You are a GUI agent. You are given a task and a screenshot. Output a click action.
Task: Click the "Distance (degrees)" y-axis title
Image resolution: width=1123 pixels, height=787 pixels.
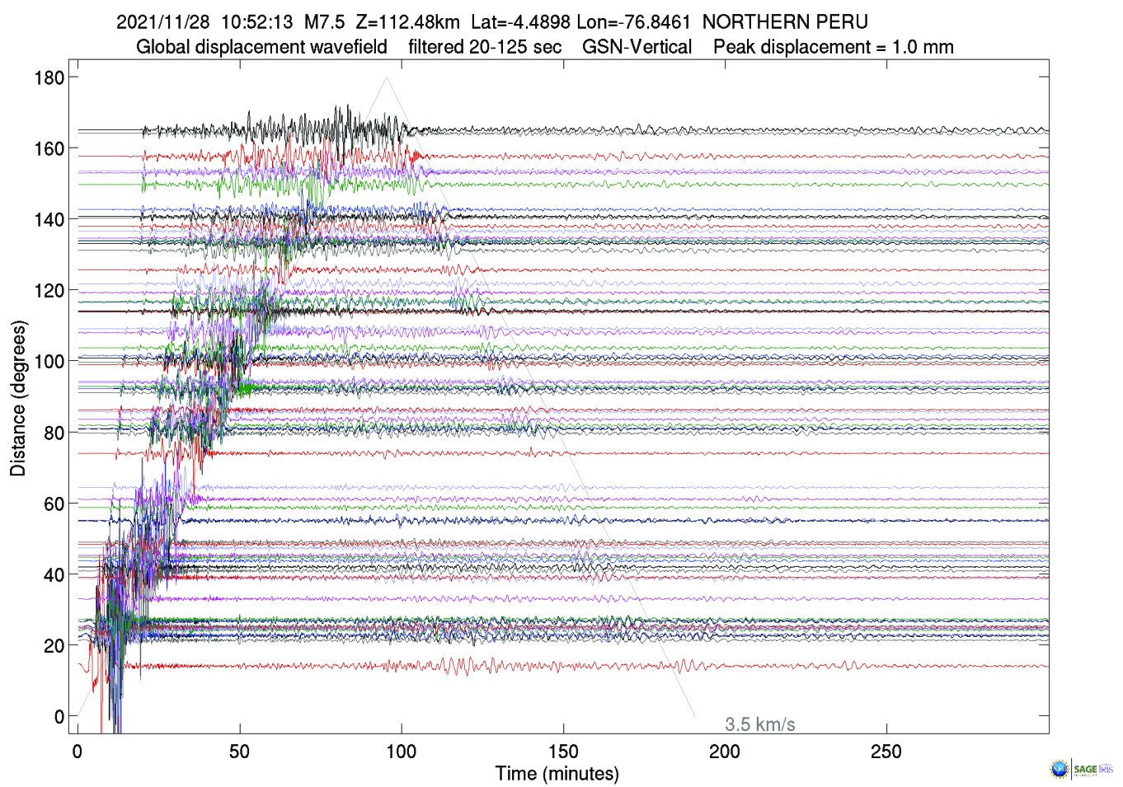(x=18, y=398)
